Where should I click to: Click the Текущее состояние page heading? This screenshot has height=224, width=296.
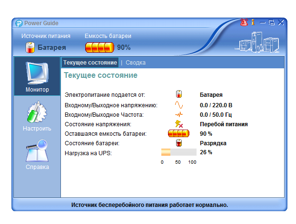pyautogui.click(x=100, y=75)
